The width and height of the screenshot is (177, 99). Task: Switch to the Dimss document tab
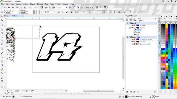6,16
